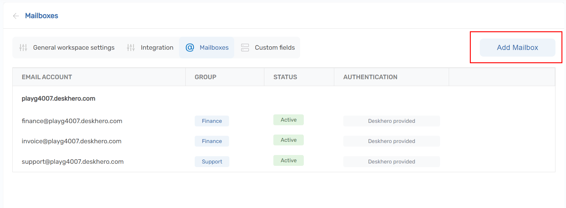Click the General workspace settings sliders icon
This screenshot has height=208, width=566.
pyautogui.click(x=23, y=48)
